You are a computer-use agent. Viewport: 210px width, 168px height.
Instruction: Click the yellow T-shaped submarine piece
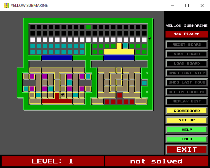click(x=119, y=52)
